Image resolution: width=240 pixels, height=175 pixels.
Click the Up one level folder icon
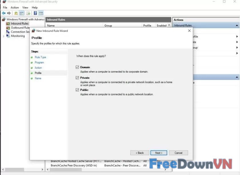click(x=16, y=13)
